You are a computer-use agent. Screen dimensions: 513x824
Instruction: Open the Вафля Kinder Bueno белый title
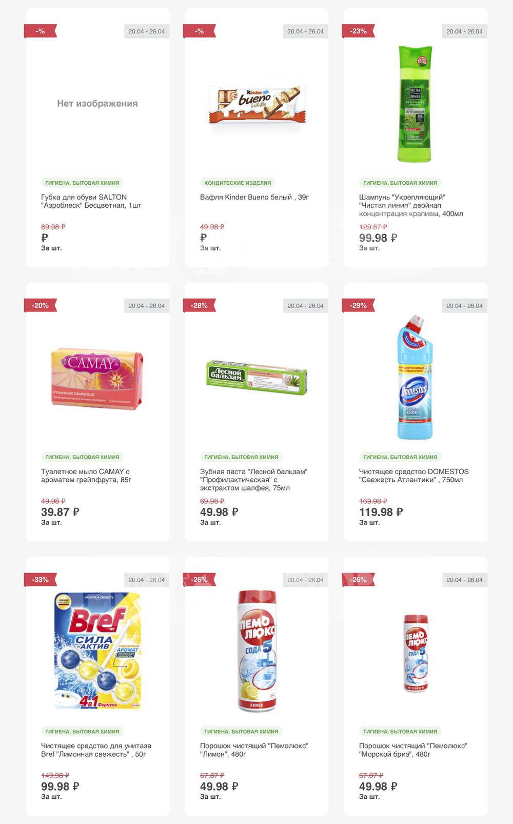(254, 197)
